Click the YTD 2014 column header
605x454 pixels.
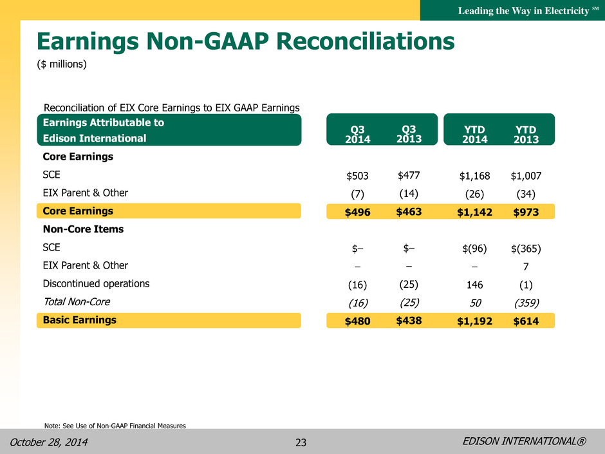point(474,134)
